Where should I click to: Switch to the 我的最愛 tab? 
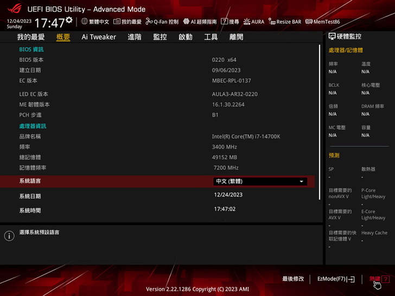pos(31,37)
